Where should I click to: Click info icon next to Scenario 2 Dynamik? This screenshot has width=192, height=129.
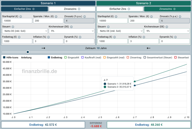pos(175,37)
